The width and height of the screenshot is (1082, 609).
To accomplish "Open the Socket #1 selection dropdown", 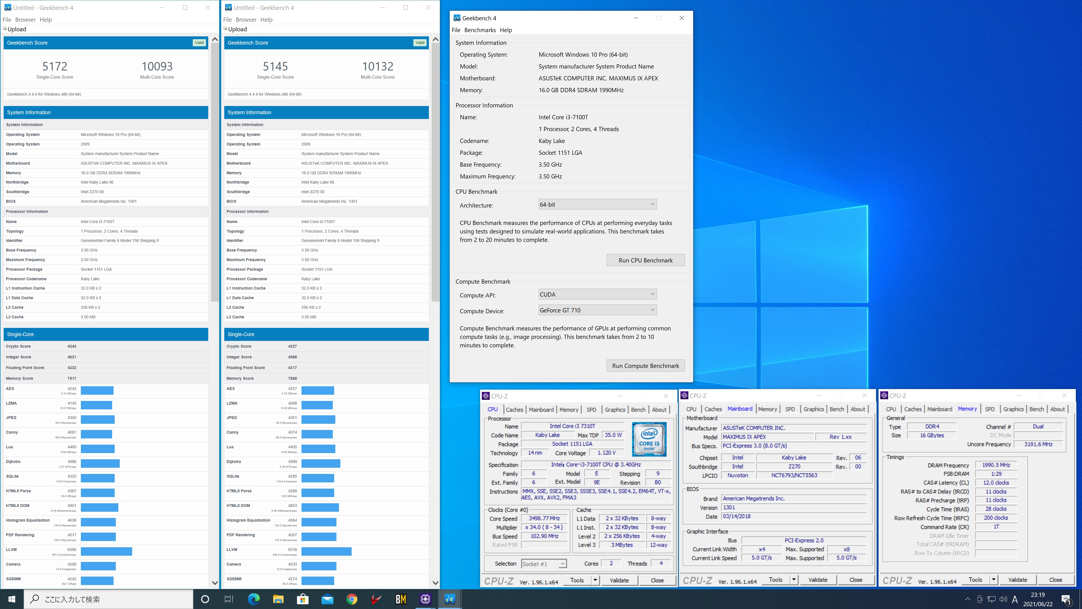I will pos(544,564).
